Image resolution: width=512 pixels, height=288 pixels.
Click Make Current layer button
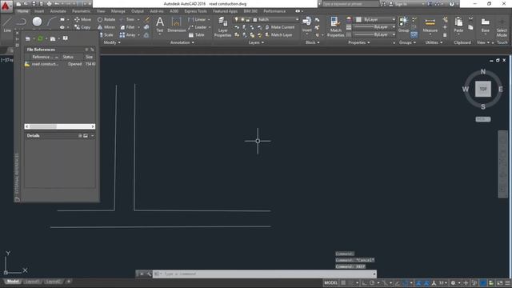coord(279,27)
